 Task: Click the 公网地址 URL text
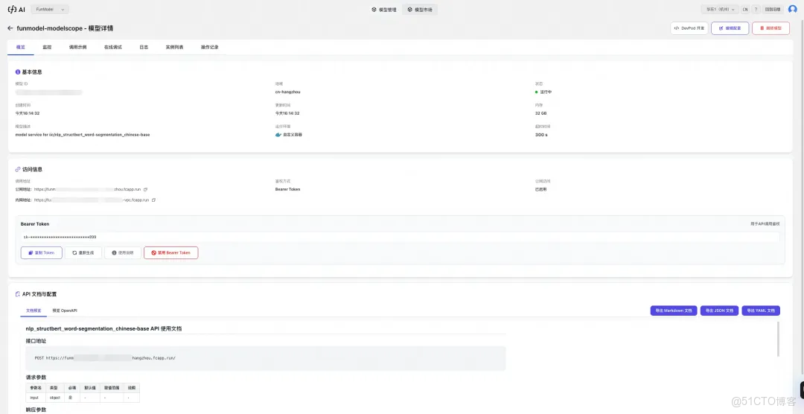[87, 189]
